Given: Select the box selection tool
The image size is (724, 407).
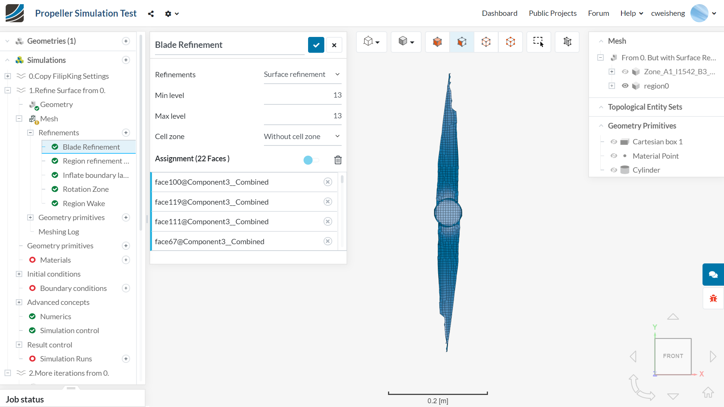Looking at the screenshot, I should coord(538,41).
